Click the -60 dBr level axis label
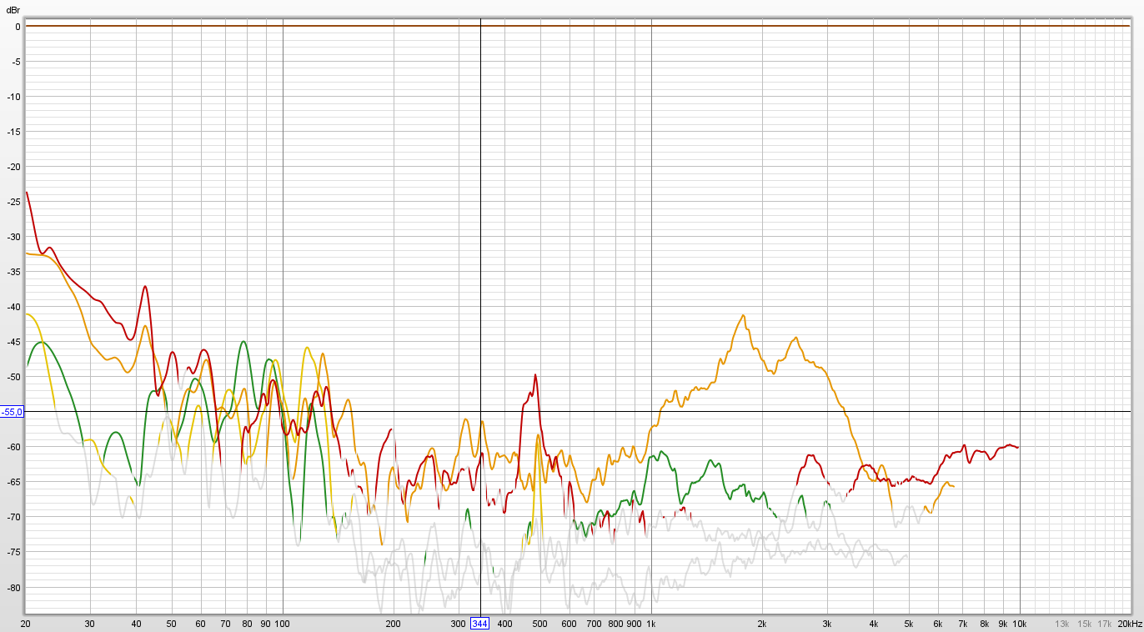Screen dimensions: 1144x632 [13, 447]
